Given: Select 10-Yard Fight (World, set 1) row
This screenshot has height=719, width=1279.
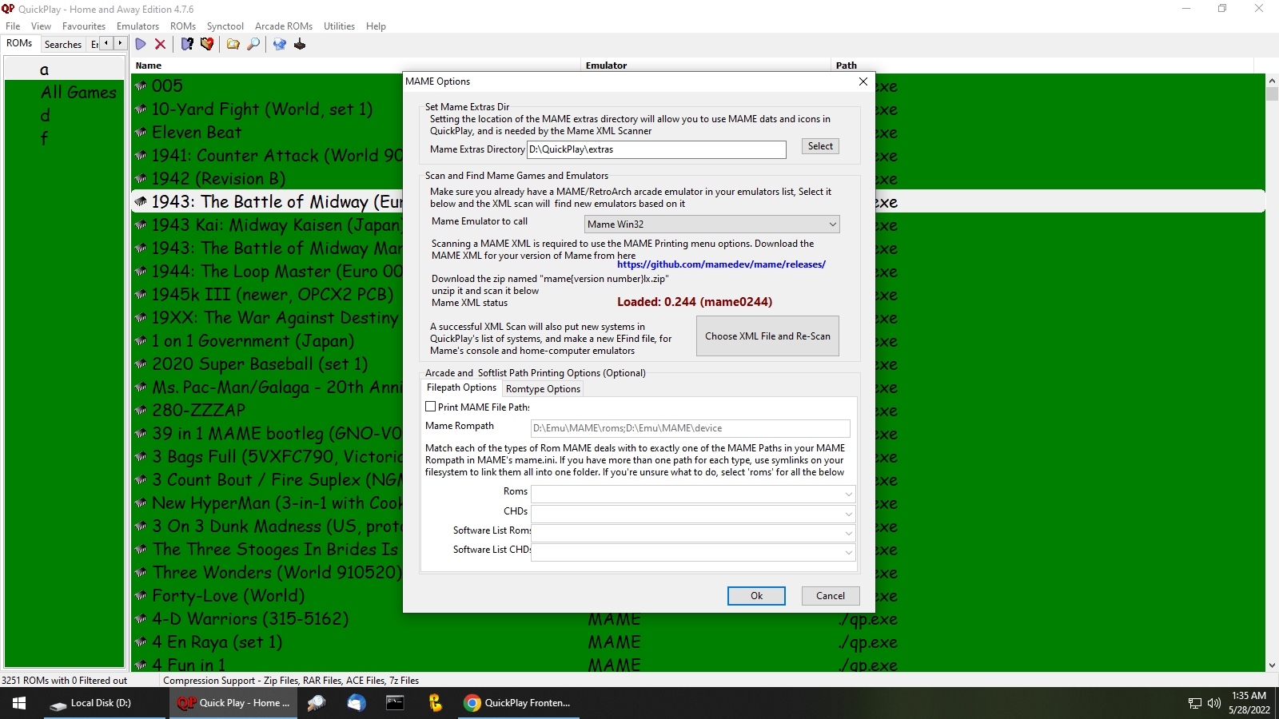Looking at the screenshot, I should point(262,109).
